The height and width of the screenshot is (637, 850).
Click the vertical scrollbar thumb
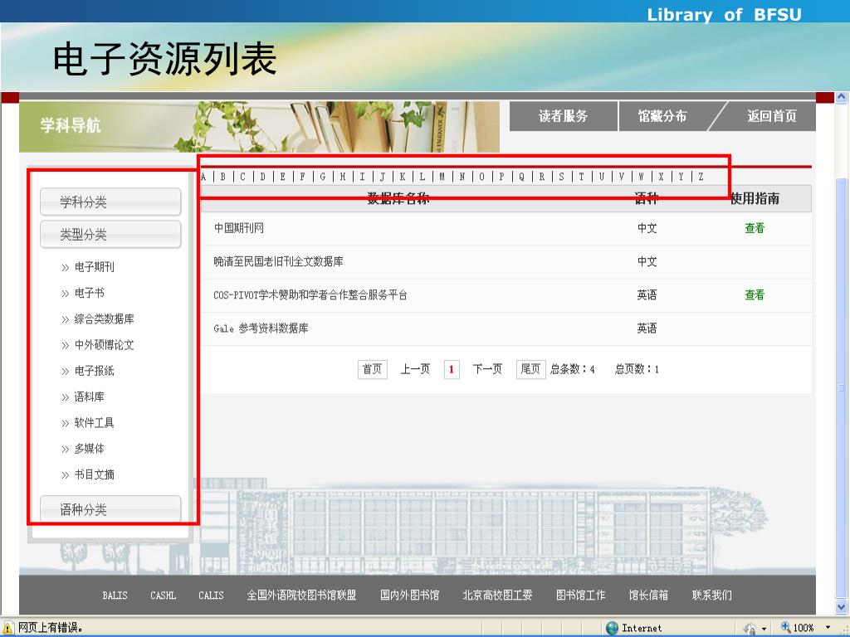coord(842,387)
